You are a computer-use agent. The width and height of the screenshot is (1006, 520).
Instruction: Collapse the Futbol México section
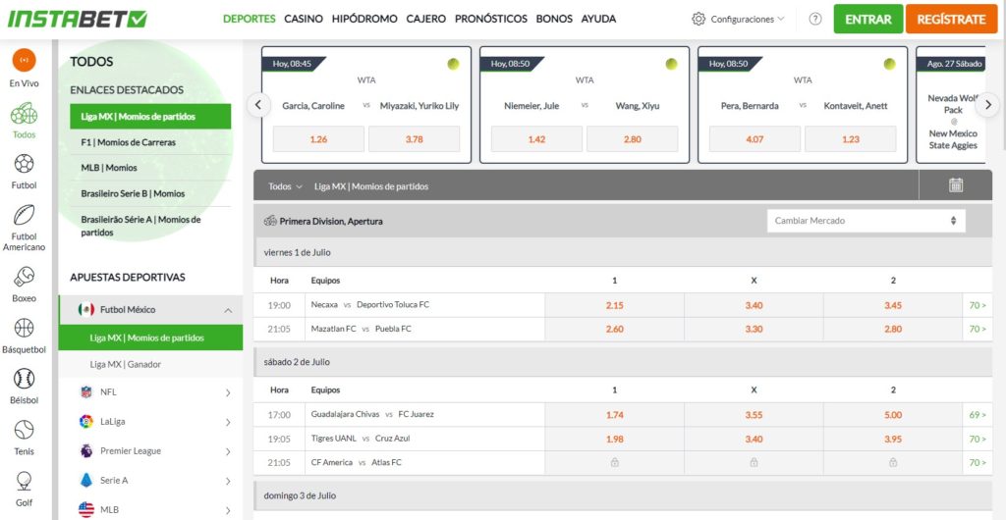228,311
